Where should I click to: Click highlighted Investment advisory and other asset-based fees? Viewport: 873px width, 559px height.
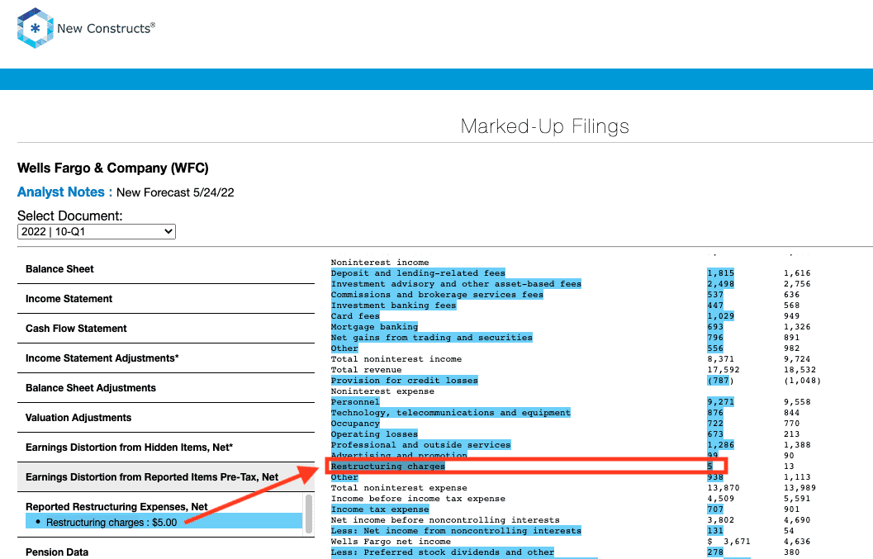[x=456, y=284]
